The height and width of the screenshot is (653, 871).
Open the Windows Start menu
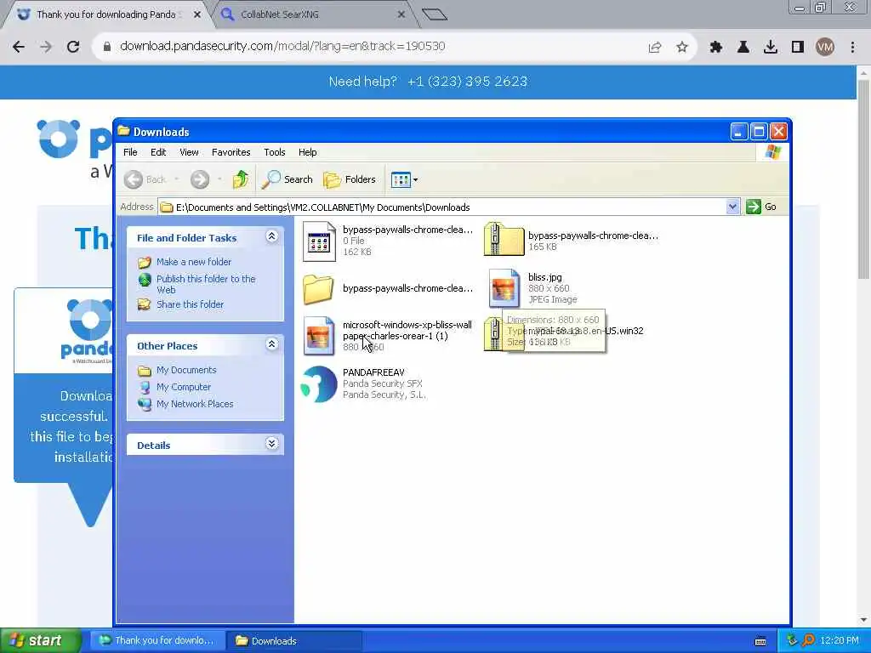point(40,640)
